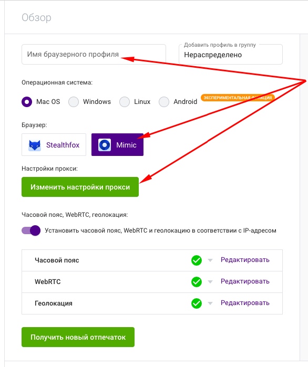Image resolution: width=308 pixels, height=367 pixels.
Task: Click the Mimic browser logo icon
Action: (x=105, y=145)
